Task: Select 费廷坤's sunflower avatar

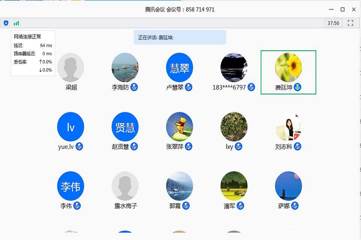Action: pyautogui.click(x=288, y=67)
